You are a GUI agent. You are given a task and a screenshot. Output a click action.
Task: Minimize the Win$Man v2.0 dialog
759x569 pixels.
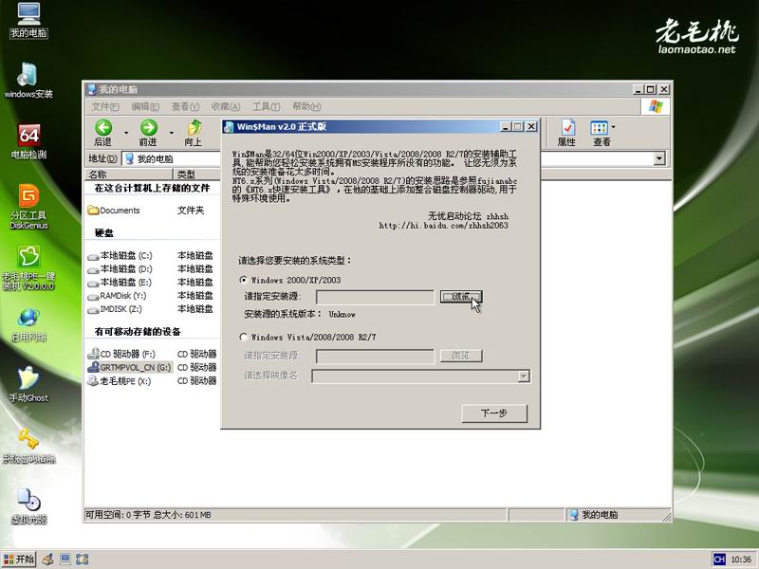pos(506,127)
